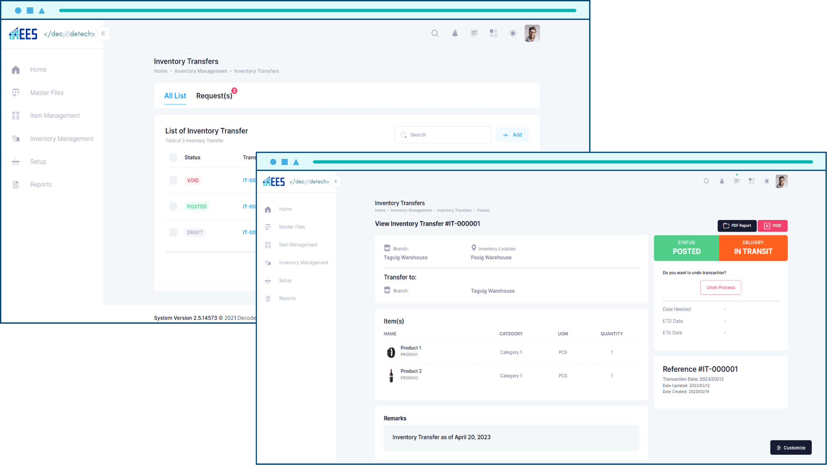Collapse front window sidebar with chevron
The image size is (827, 465).
[x=336, y=182]
